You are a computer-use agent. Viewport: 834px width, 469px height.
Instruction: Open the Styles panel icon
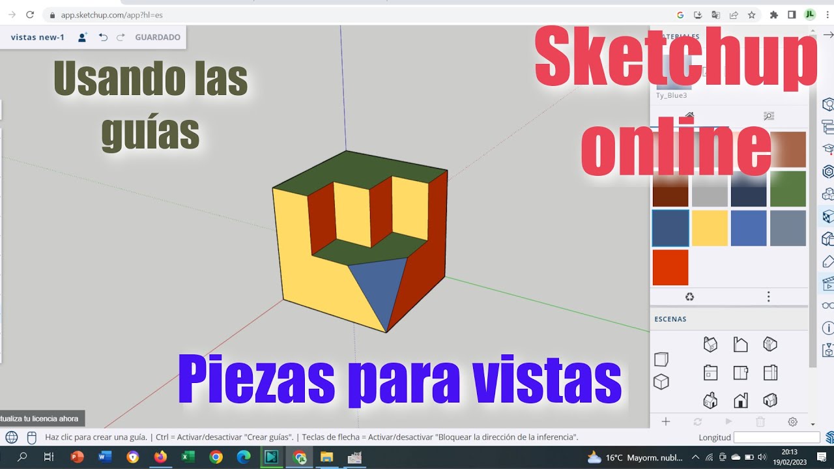click(828, 238)
